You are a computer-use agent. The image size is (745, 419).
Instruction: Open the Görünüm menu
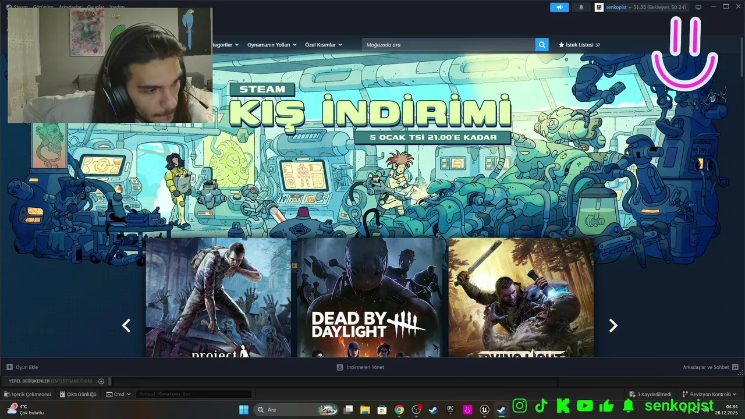tap(42, 7)
